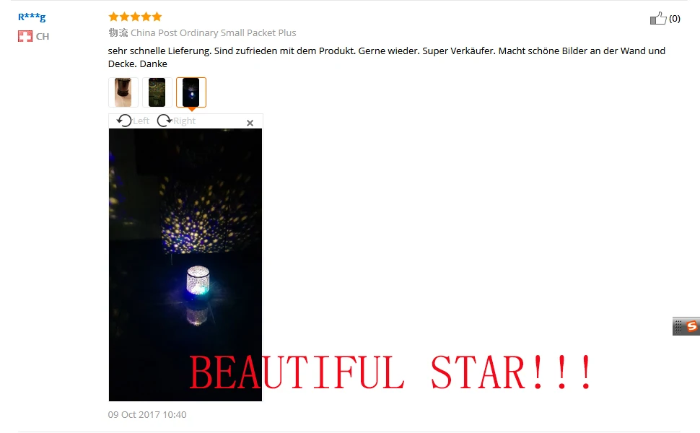This screenshot has height=433, width=700.
Task: Click the helpful count (0)
Action: coord(675,18)
